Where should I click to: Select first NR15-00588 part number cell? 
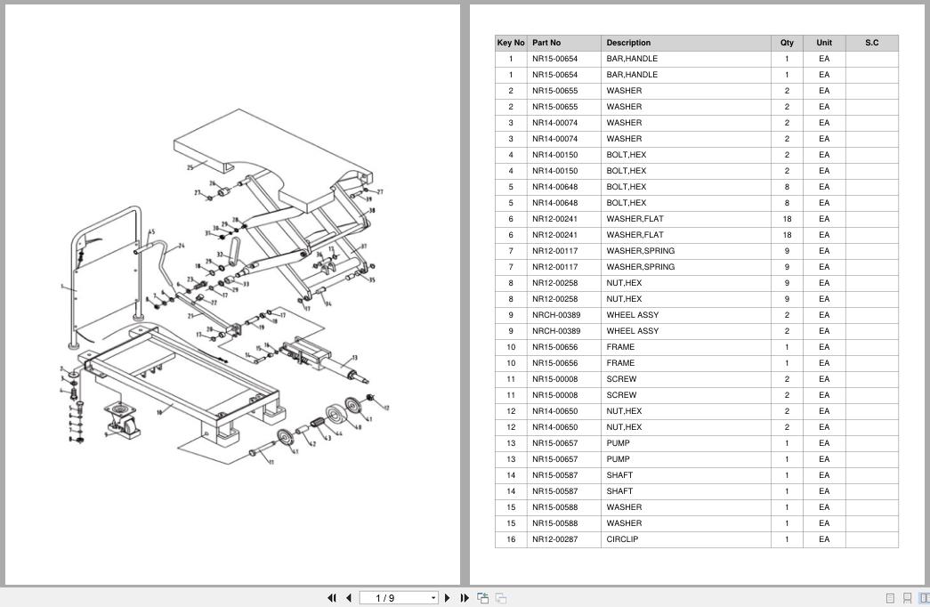coord(564,507)
